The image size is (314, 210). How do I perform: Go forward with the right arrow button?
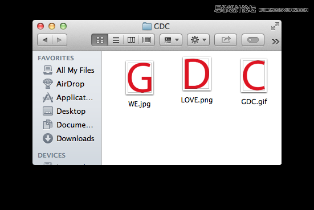point(59,40)
